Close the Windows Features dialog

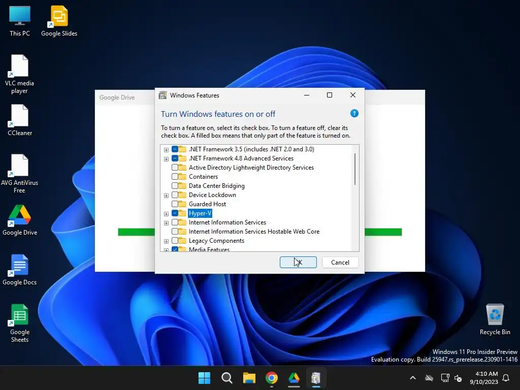(x=353, y=95)
